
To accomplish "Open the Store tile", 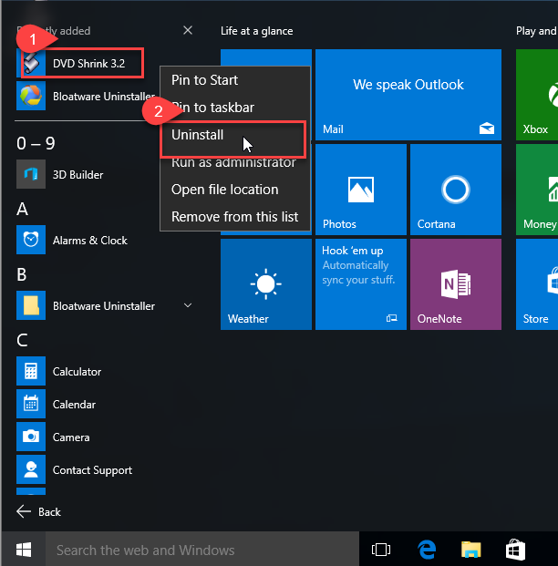I will pos(537,284).
